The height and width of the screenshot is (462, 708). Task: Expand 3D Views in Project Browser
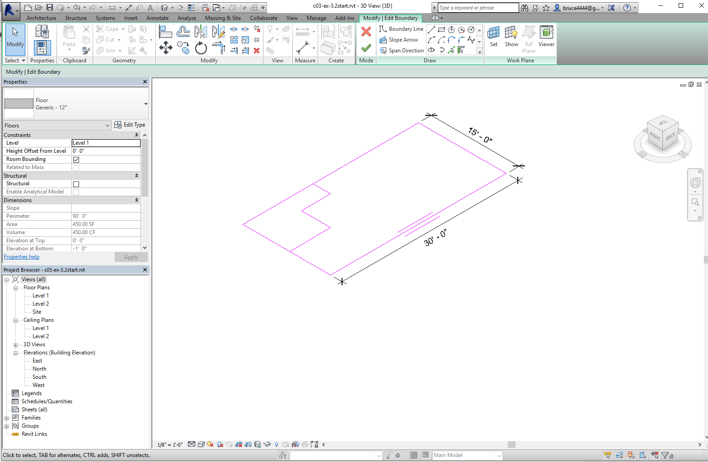point(15,344)
